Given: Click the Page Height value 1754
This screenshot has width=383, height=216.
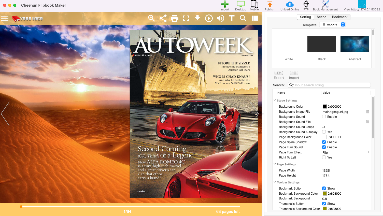Looking at the screenshot, I should click(326, 176).
